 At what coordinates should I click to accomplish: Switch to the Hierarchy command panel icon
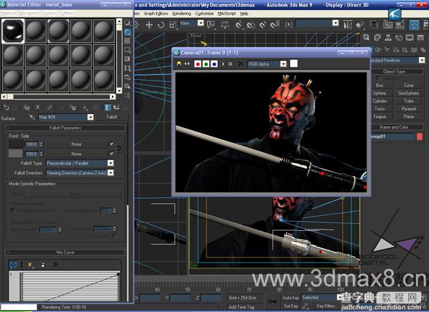click(388, 38)
